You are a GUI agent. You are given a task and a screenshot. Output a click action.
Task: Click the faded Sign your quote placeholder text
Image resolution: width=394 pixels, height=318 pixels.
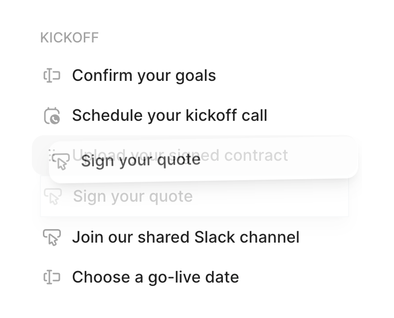pos(133,196)
